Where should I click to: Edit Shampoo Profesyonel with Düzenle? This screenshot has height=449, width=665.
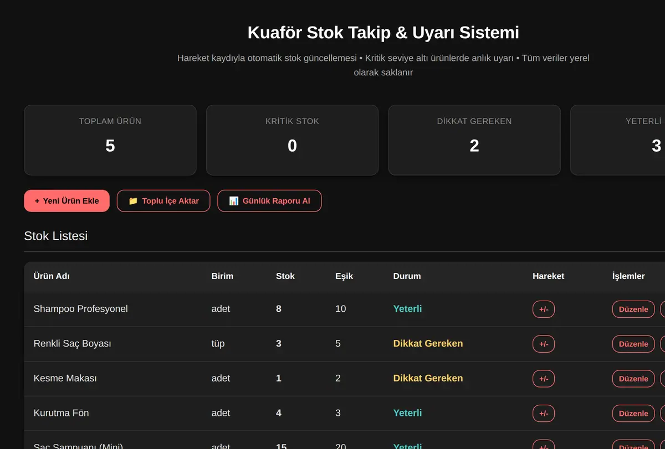(x=633, y=309)
